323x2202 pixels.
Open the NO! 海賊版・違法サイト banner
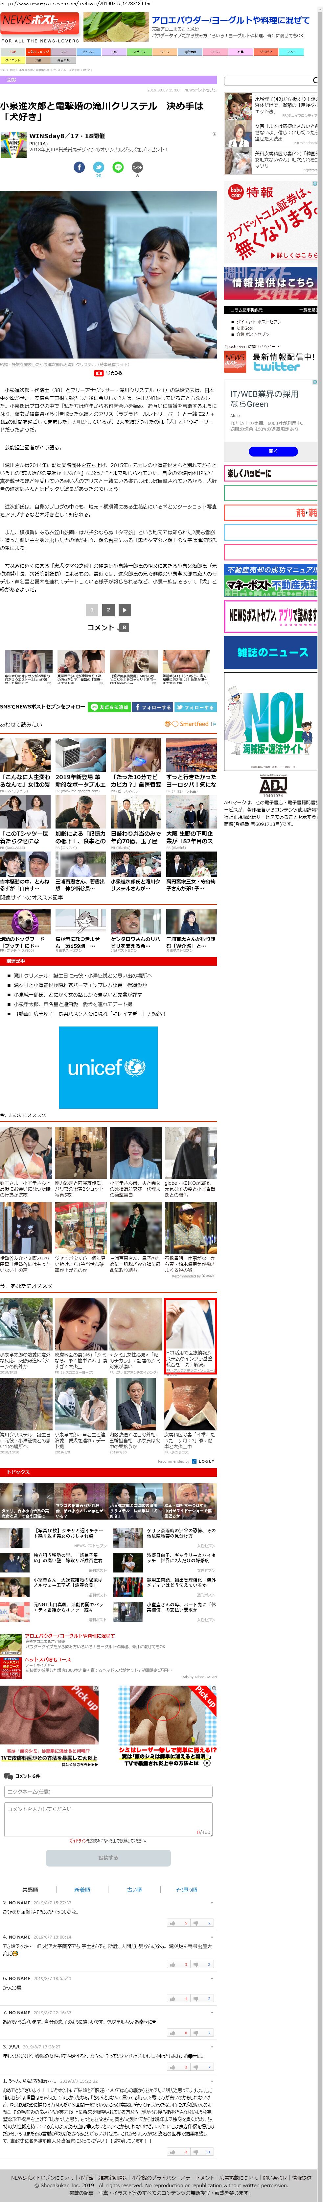271,722
